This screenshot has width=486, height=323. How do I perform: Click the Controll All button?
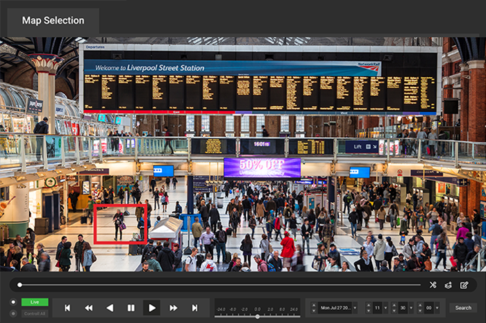point(35,314)
